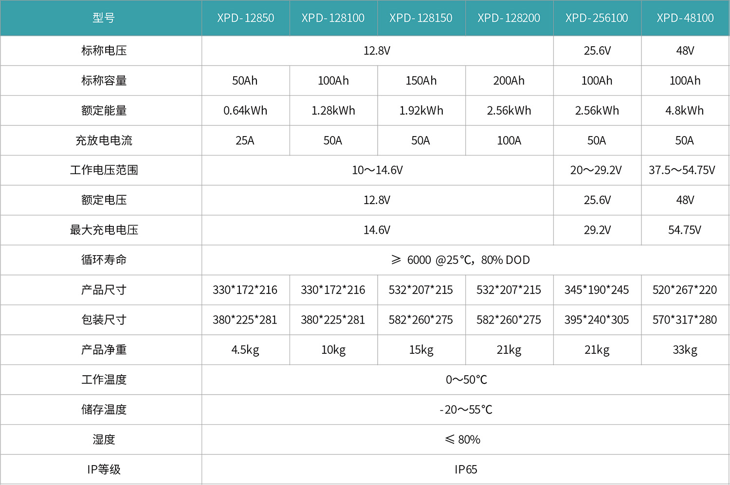Select the 4.5kg weight value
Screen dimensions: 730x485
point(245,350)
